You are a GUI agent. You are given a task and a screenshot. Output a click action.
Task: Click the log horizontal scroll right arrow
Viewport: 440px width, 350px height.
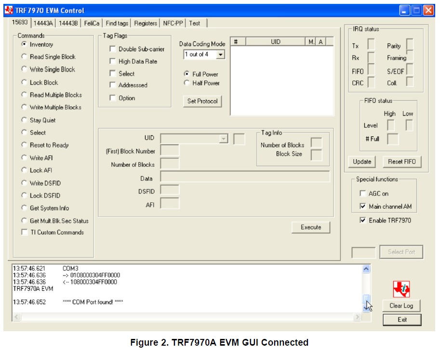coord(357,317)
